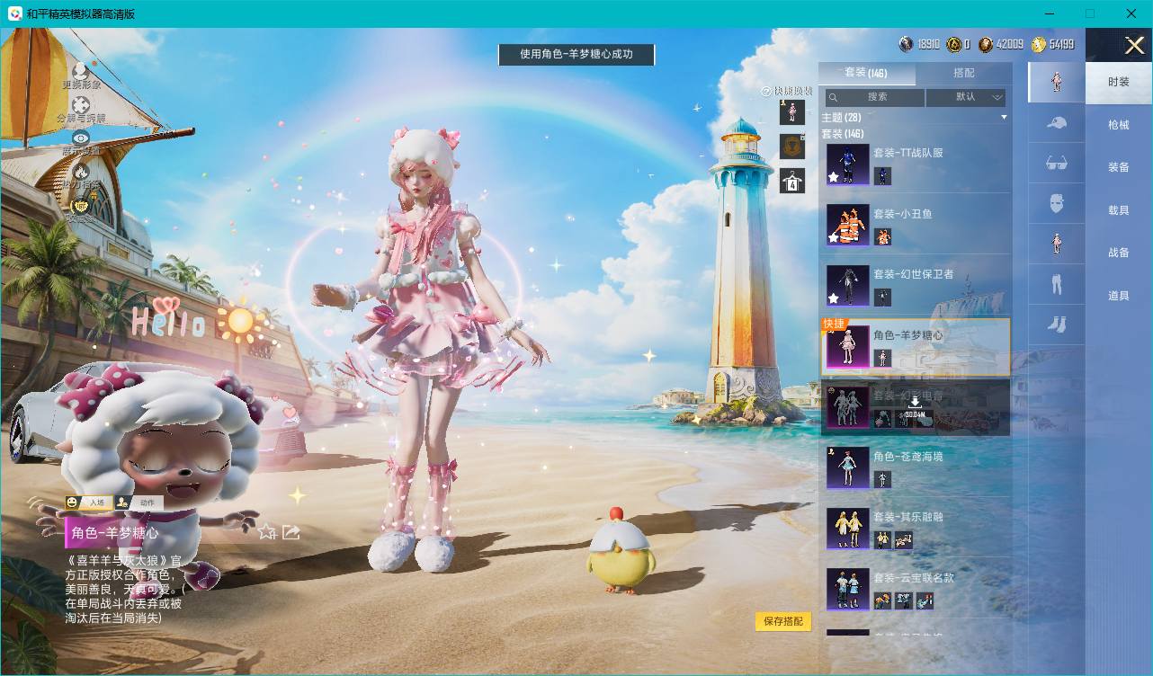Switch to the 搭配 tab
The width and height of the screenshot is (1153, 676).
[963, 73]
